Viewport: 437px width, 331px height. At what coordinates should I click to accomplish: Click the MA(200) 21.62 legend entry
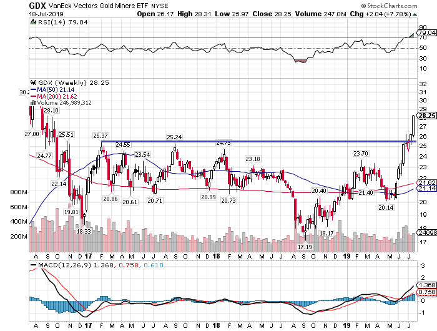point(54,96)
